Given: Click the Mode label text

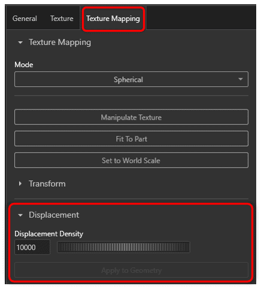Looking at the screenshot, I should pos(24,65).
